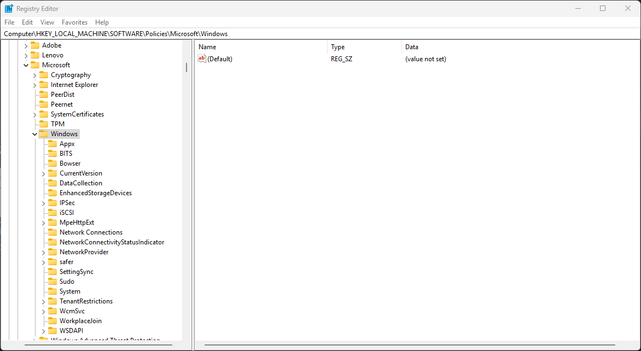Collapse the Windows key node

34,134
